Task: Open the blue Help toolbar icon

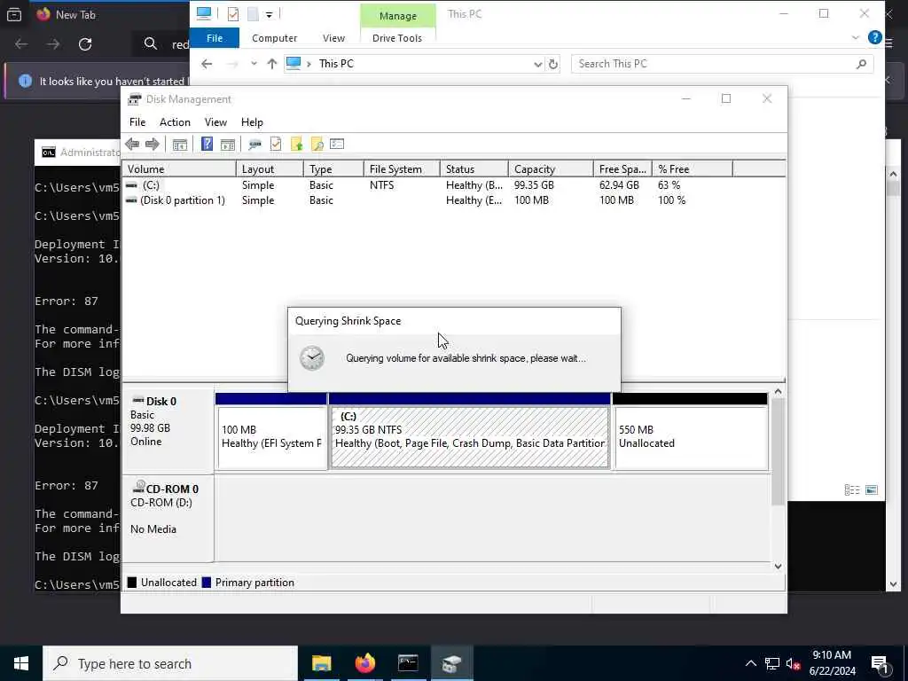Action: (207, 145)
